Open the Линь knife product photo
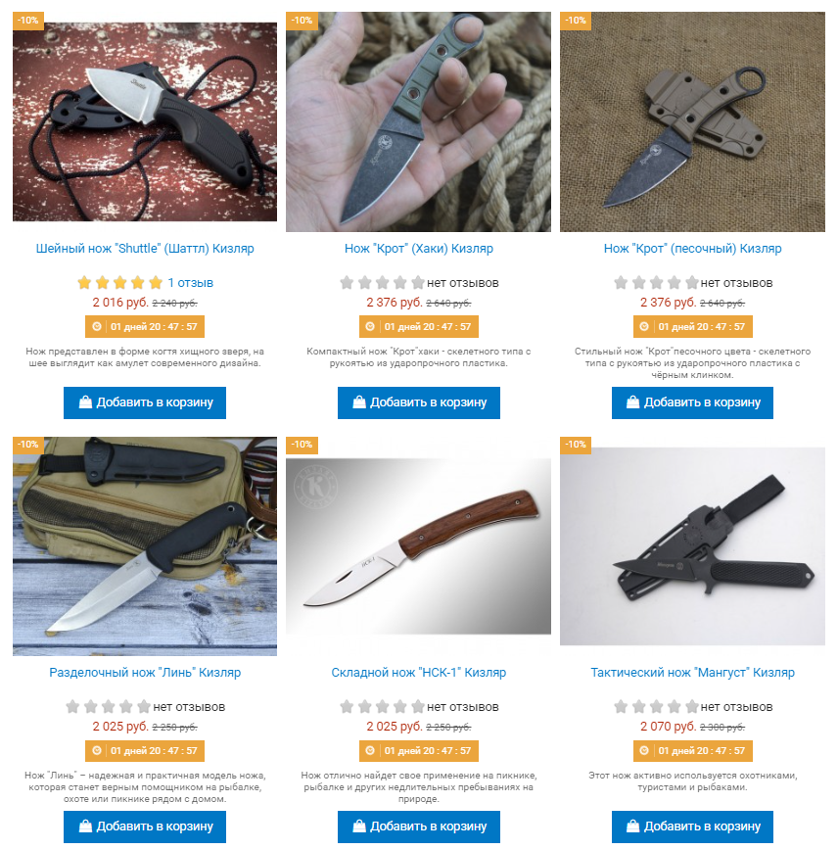The image size is (838, 850). tap(145, 545)
